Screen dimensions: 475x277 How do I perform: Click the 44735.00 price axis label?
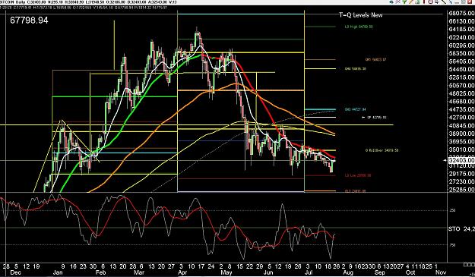click(x=461, y=109)
